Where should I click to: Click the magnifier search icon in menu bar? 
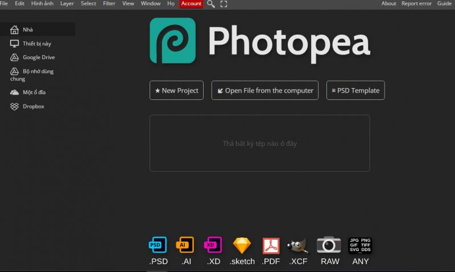coord(211,4)
